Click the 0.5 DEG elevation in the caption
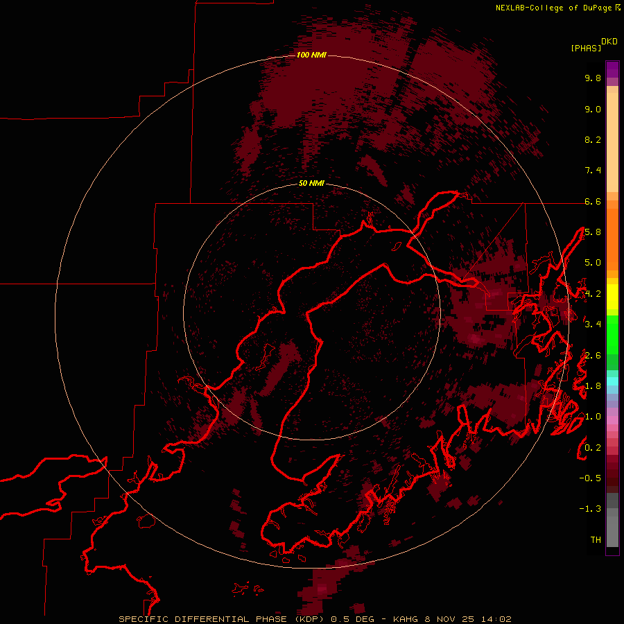The height and width of the screenshot is (624, 624). pyautogui.click(x=354, y=619)
